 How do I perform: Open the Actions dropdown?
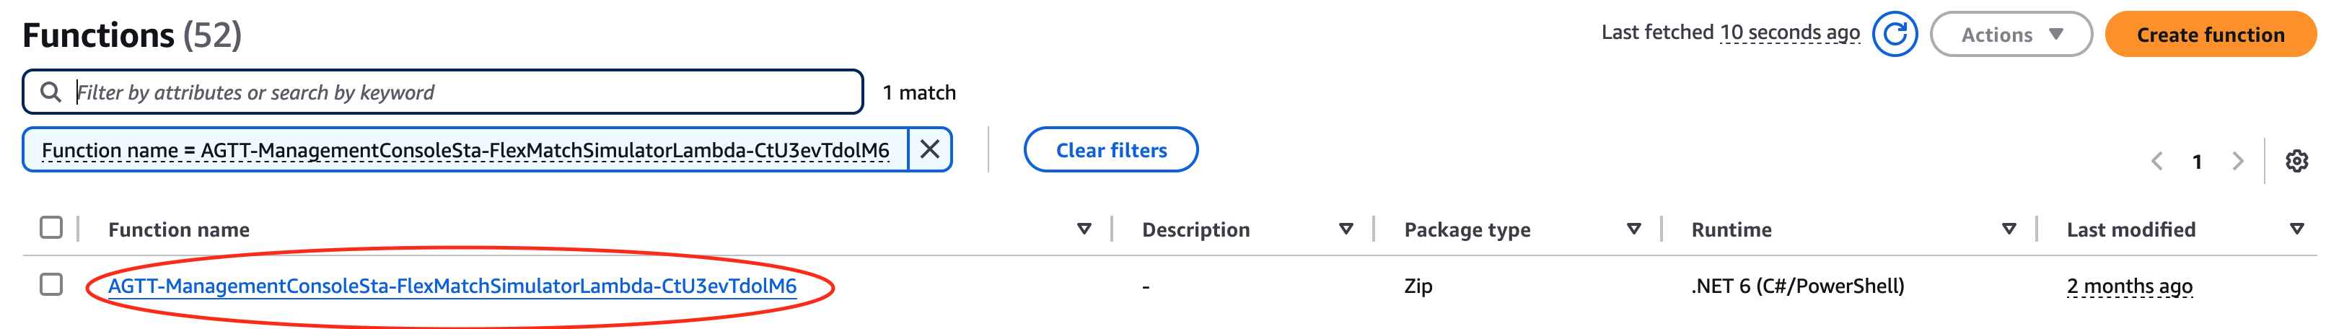coord(2011,35)
